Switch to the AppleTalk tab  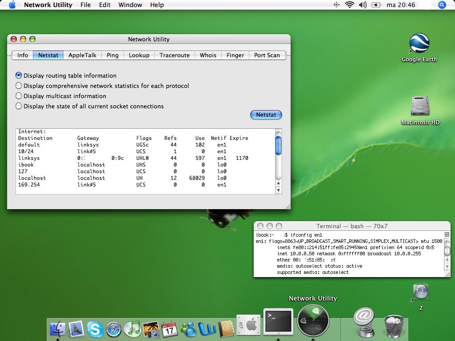[82, 55]
